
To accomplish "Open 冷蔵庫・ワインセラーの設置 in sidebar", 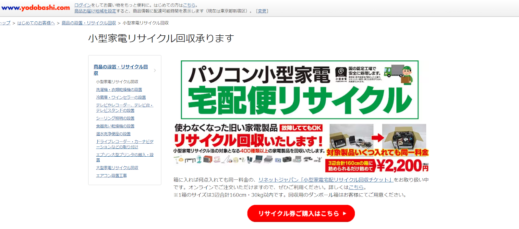I will click(x=121, y=97).
